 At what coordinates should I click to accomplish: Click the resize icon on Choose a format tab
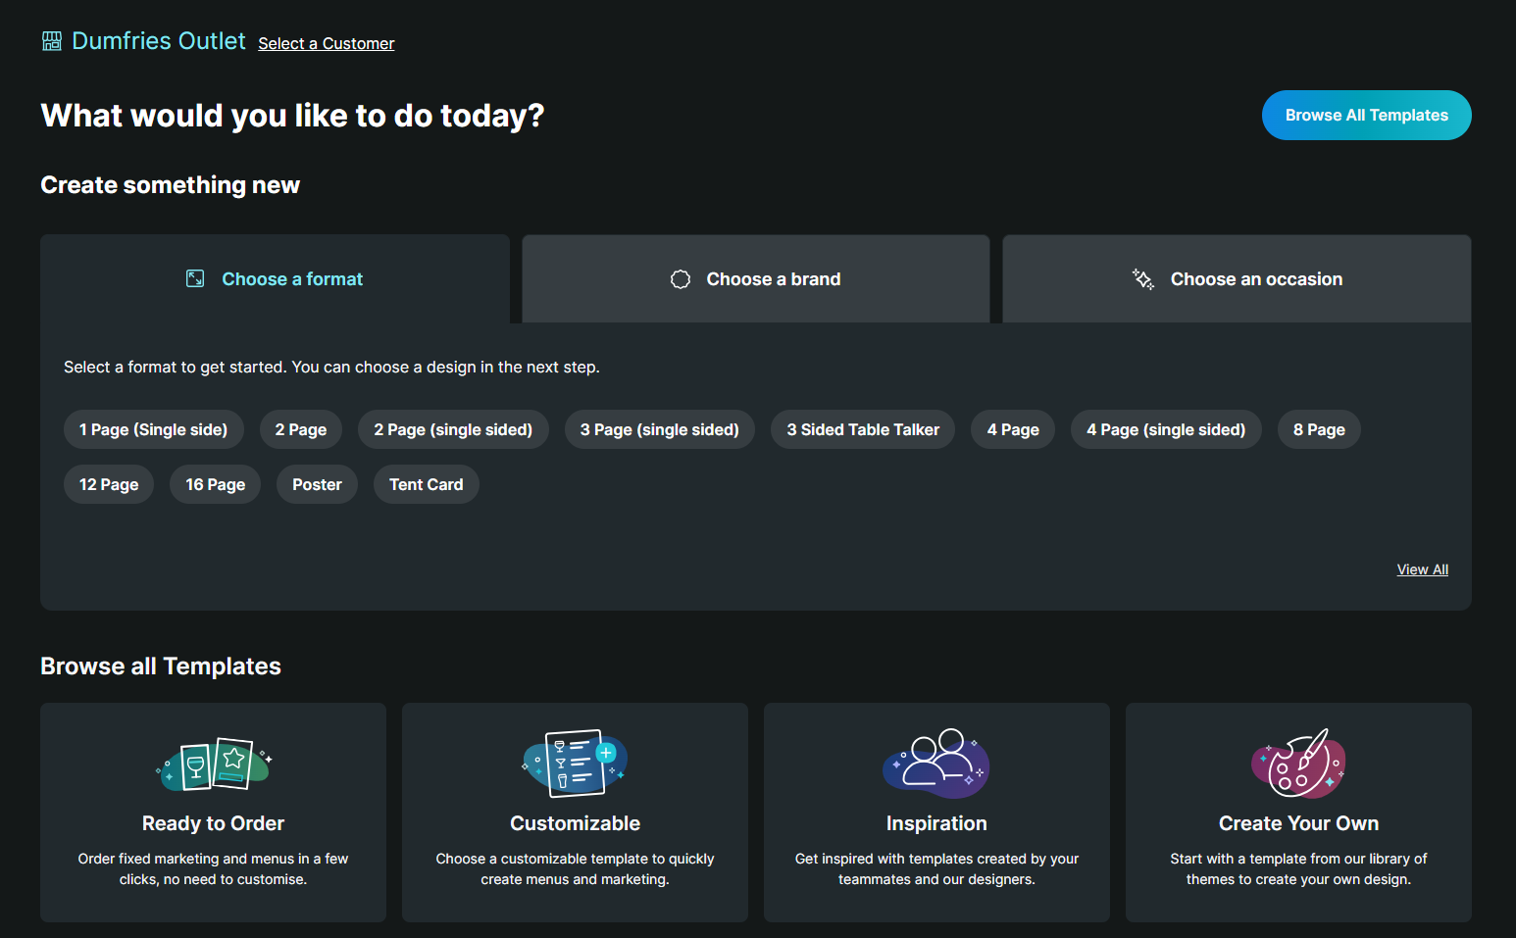pyautogui.click(x=195, y=278)
